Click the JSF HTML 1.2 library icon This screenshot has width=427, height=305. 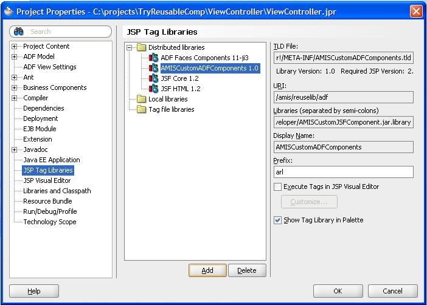click(154, 89)
